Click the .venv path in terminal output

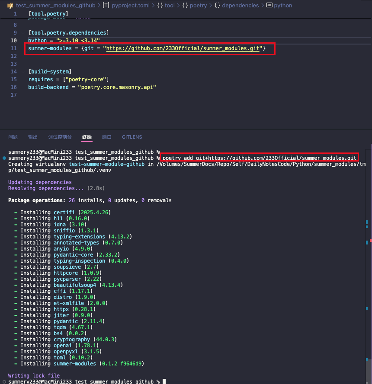[60, 170]
